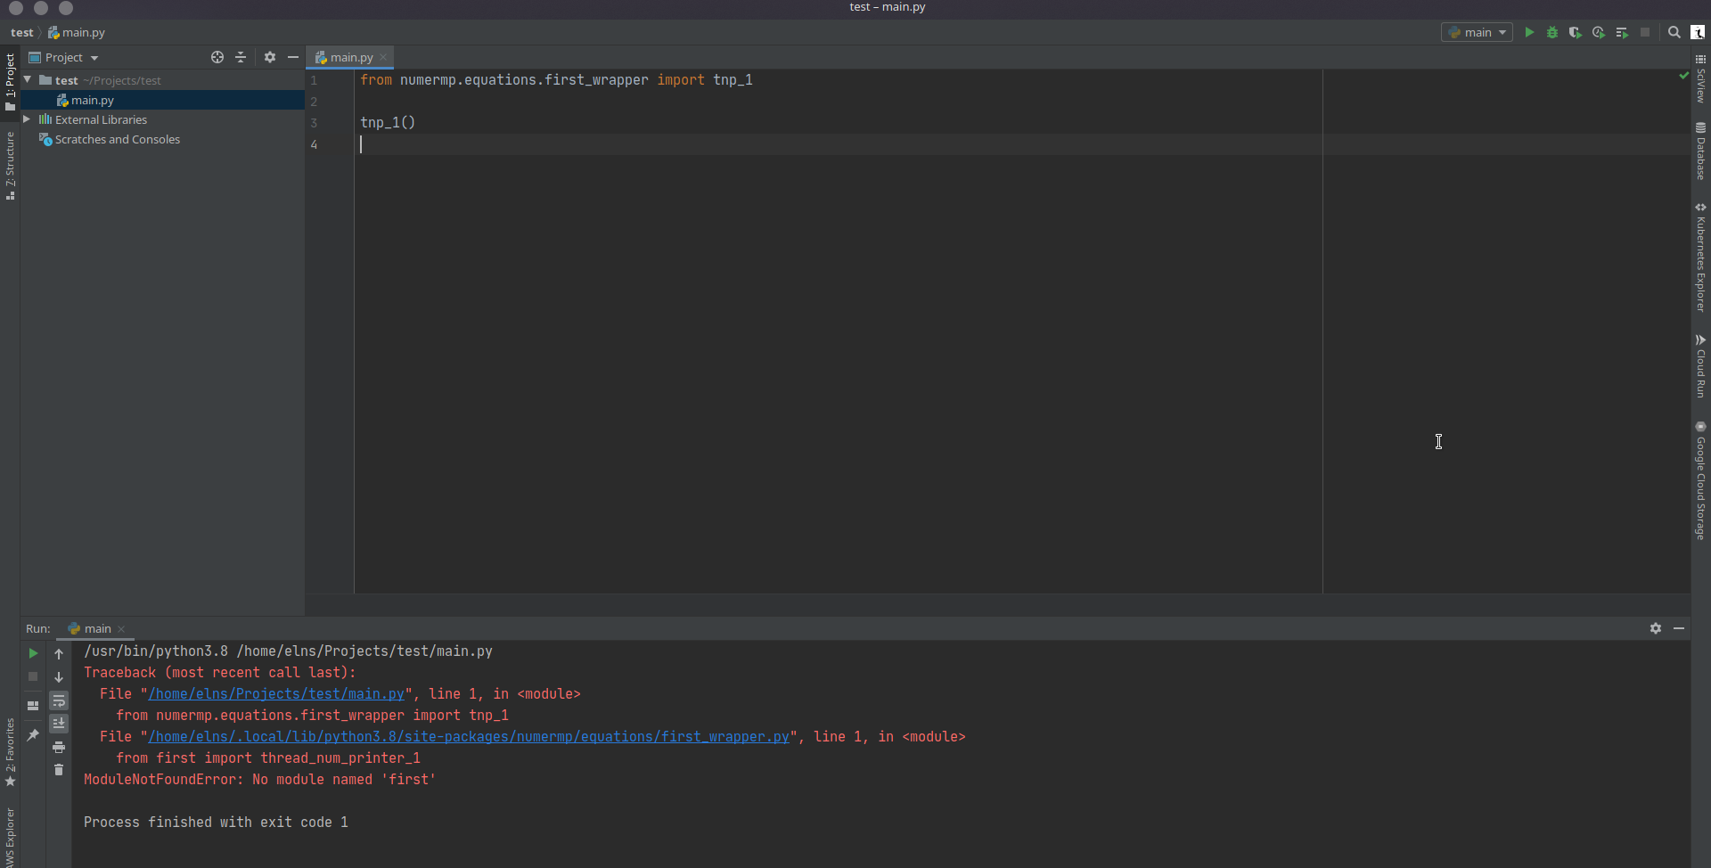Toggle soft-wrap in Run console

tap(59, 701)
